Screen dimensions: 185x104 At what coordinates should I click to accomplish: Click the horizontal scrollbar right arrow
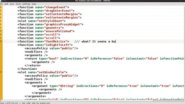click(x=183, y=101)
